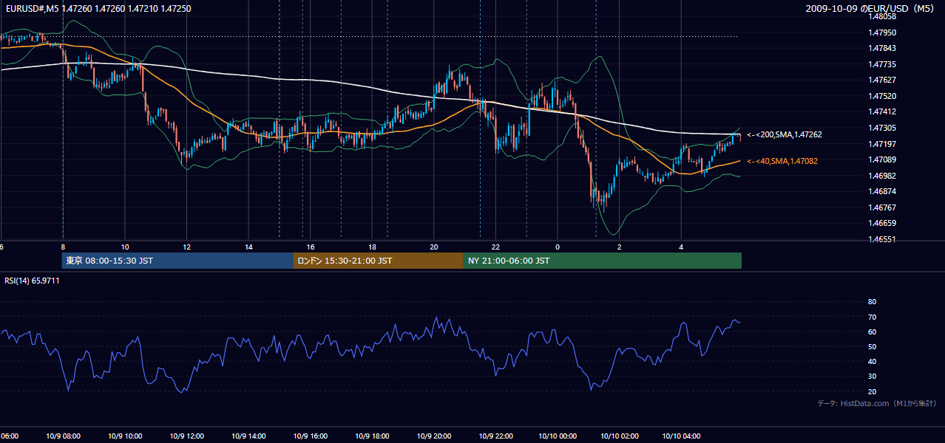
Task: Click price axis label 1.47627
Action: 883,80
